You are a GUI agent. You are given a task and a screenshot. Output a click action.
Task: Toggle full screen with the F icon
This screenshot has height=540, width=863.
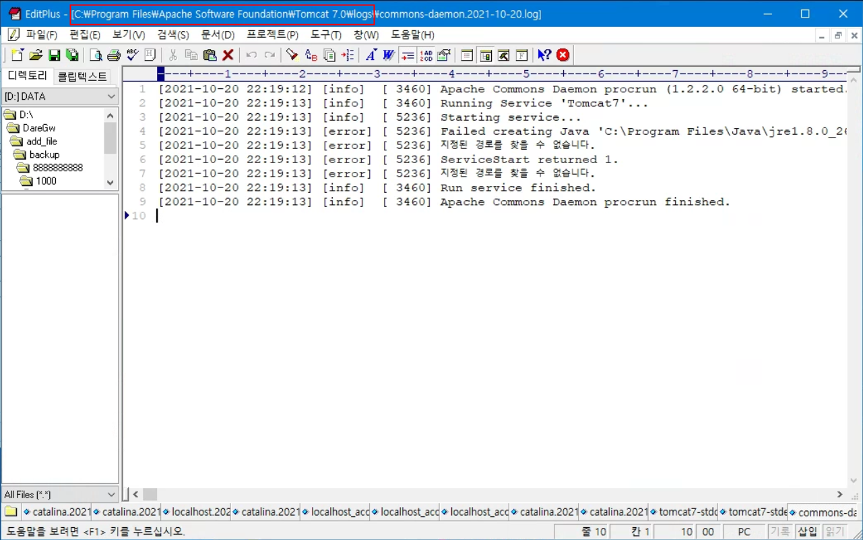tap(521, 55)
